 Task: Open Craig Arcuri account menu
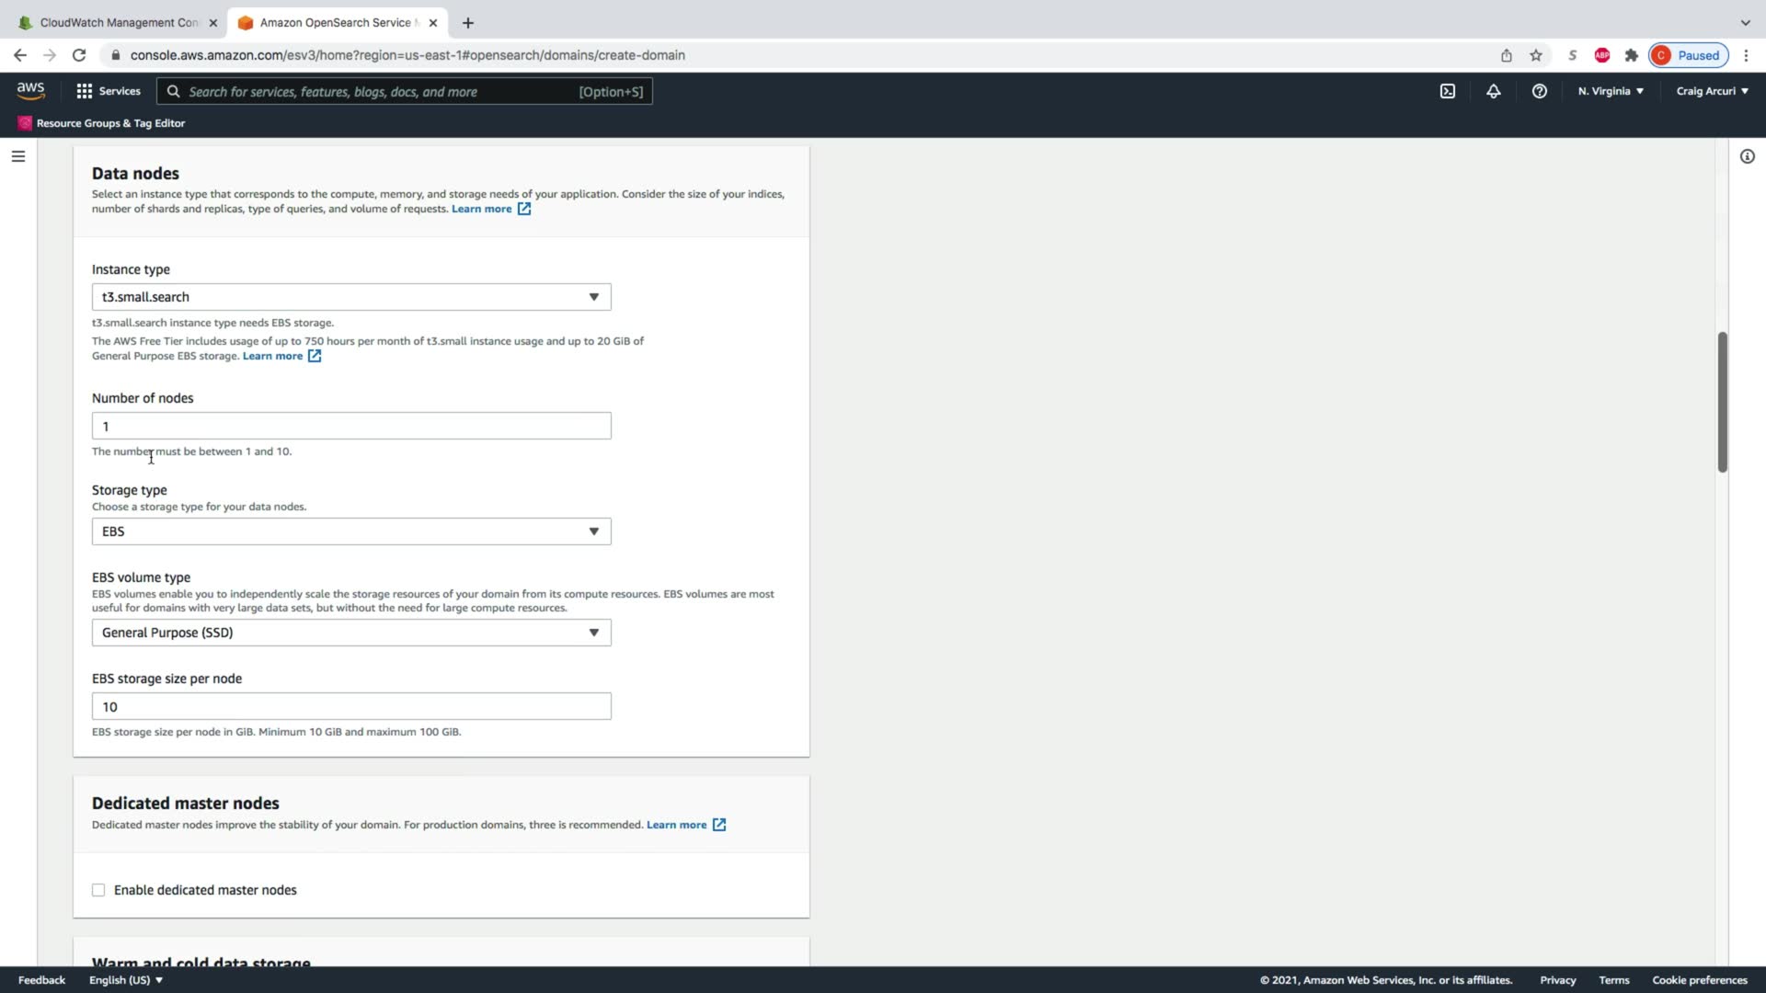pyautogui.click(x=1711, y=91)
